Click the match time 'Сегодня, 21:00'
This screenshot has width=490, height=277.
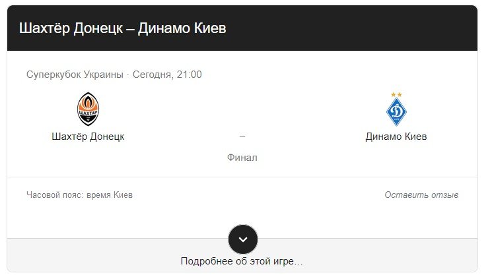(x=167, y=75)
